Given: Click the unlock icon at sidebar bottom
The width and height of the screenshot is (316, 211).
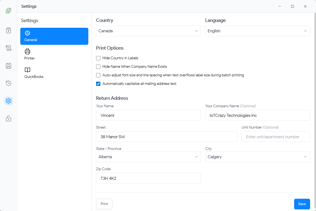Looking at the screenshot, I should 8,118.
